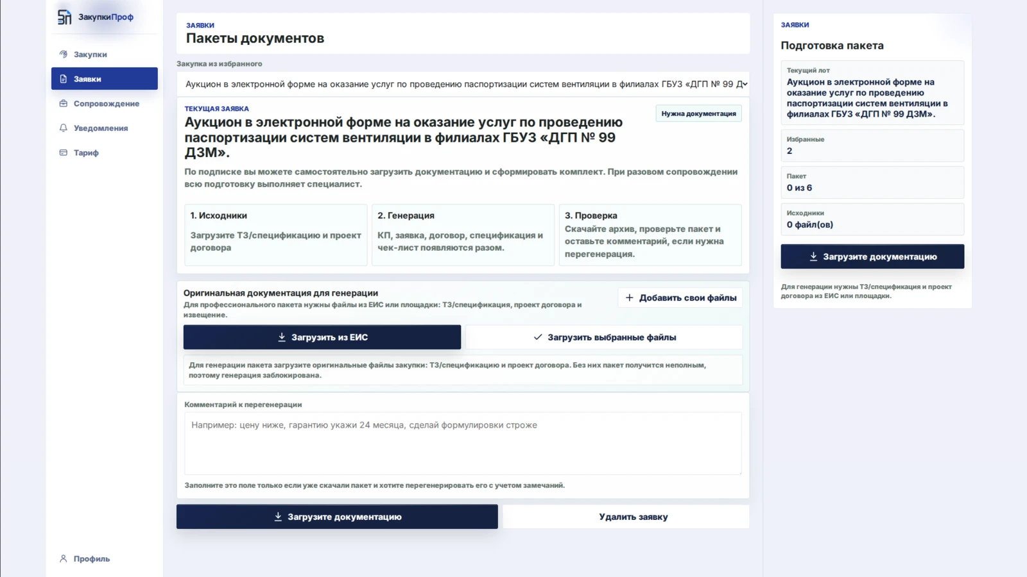Screen dimensions: 1027x577
Task: Click Добавить свои файлы button
Action: tap(680, 297)
